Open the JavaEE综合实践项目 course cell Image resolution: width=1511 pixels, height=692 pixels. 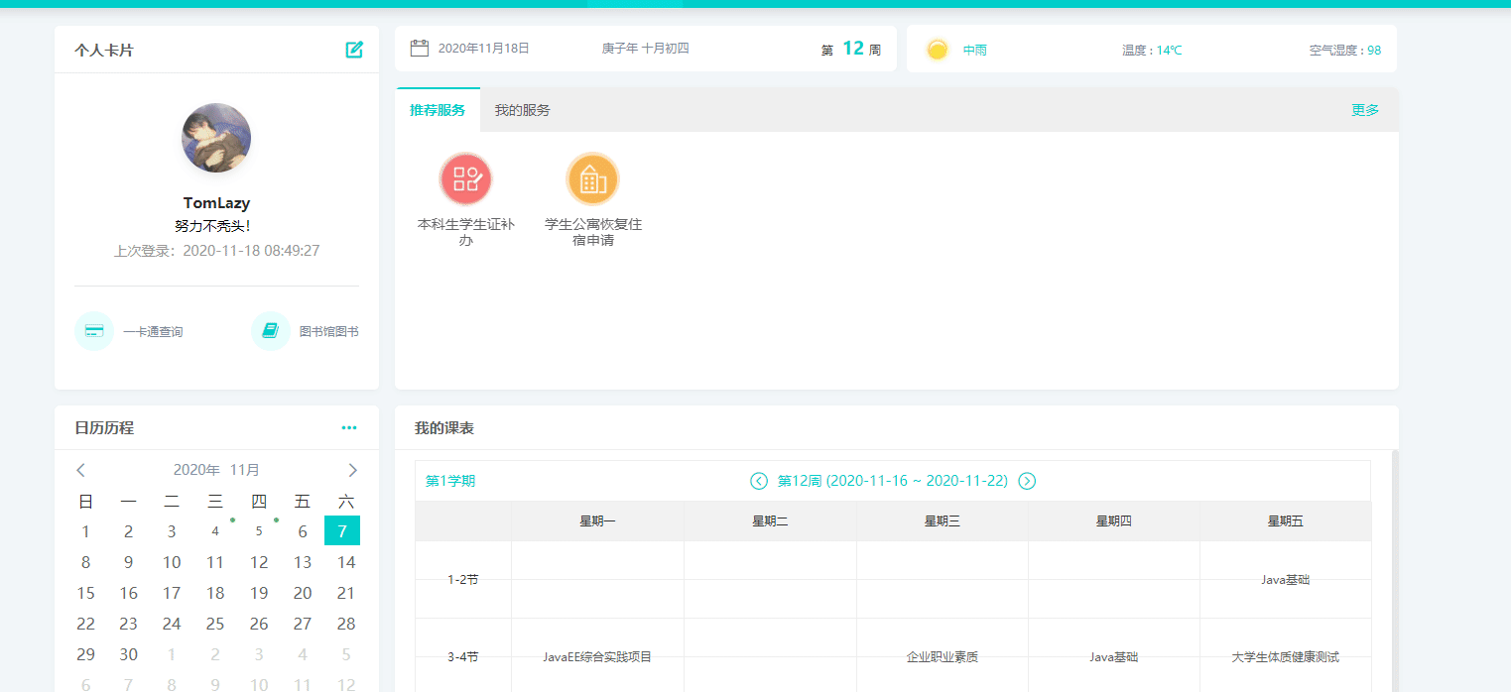[596, 655]
